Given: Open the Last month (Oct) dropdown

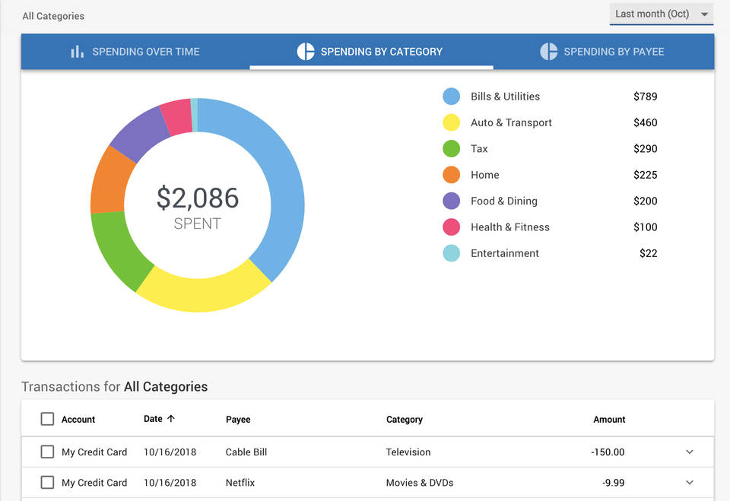Looking at the screenshot, I should 661,13.
